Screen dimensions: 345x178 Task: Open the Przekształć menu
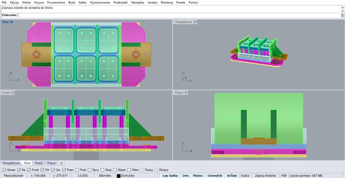[x=121, y=2]
